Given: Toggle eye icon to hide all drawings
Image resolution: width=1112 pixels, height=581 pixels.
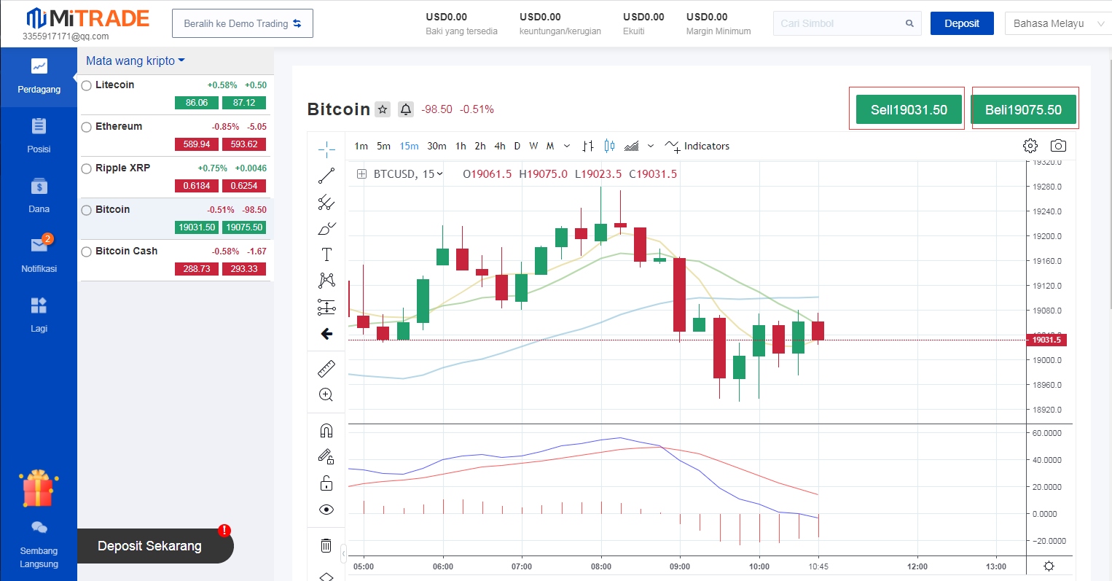Looking at the screenshot, I should [x=326, y=510].
